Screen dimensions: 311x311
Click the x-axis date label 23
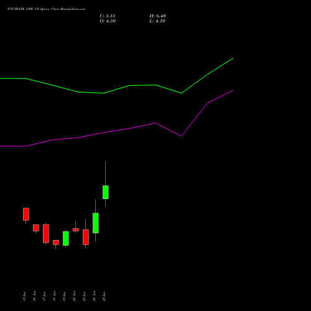pyautogui.click(x=84, y=296)
